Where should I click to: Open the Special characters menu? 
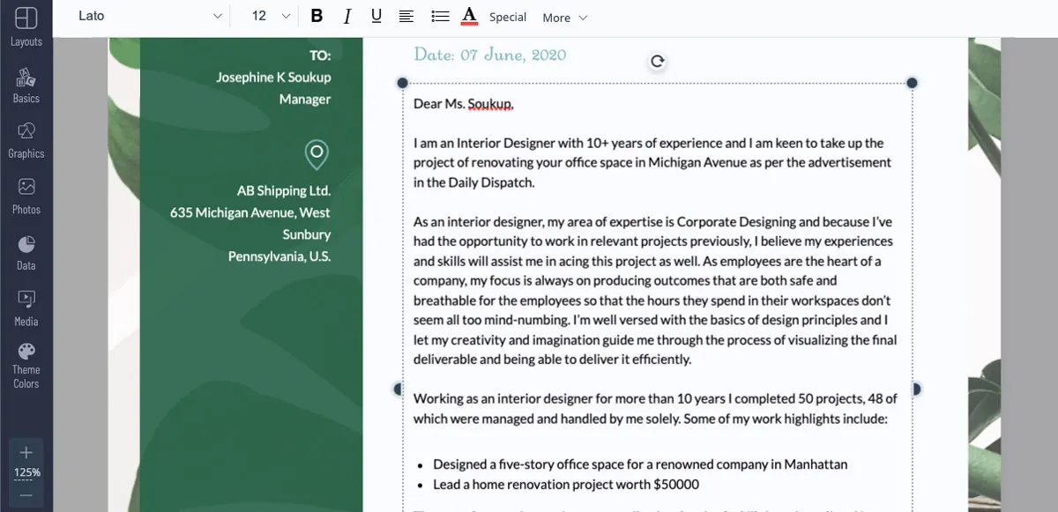coord(508,17)
